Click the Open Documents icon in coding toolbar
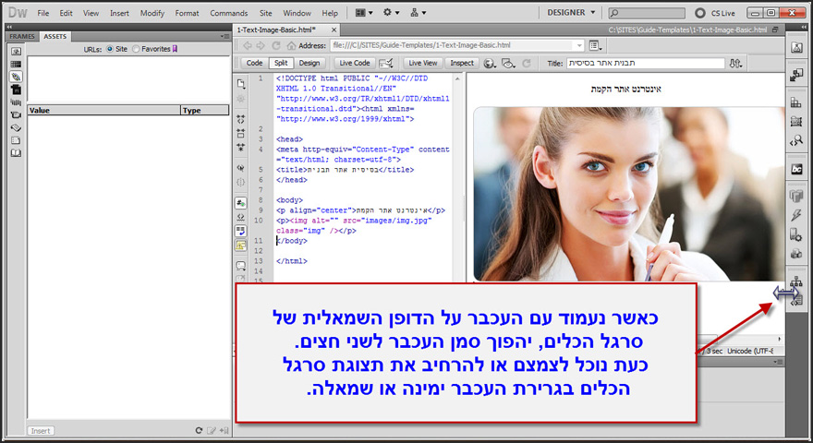Image resolution: width=813 pixels, height=443 pixels. pos(240,83)
